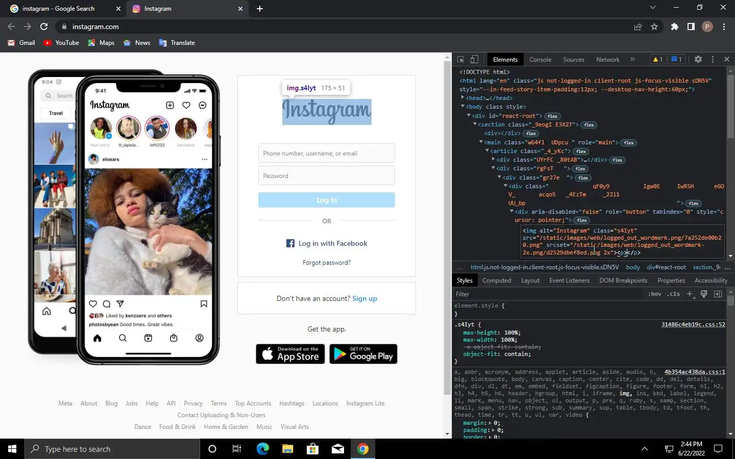The image size is (735, 459).
Task: Click the warnings count badge
Action: 657,59
